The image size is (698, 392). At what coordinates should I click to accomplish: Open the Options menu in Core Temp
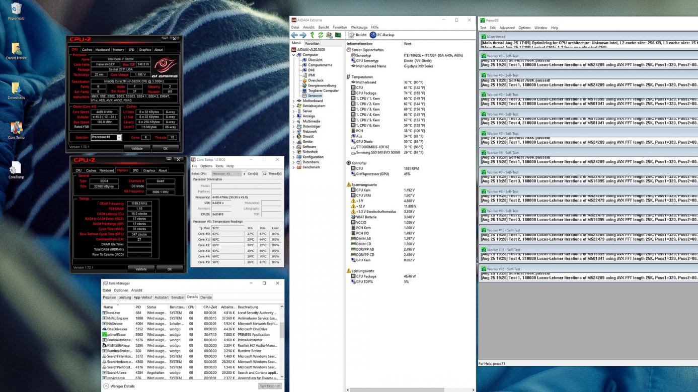206,166
